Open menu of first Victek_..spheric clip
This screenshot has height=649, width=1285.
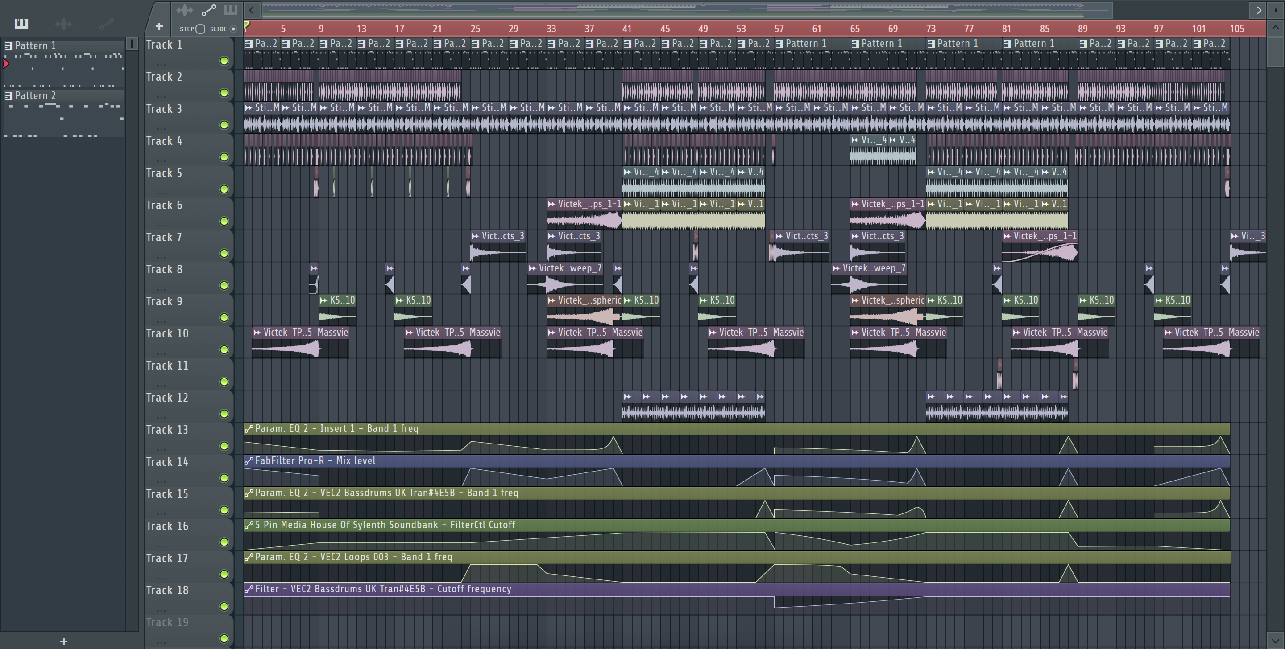click(552, 300)
